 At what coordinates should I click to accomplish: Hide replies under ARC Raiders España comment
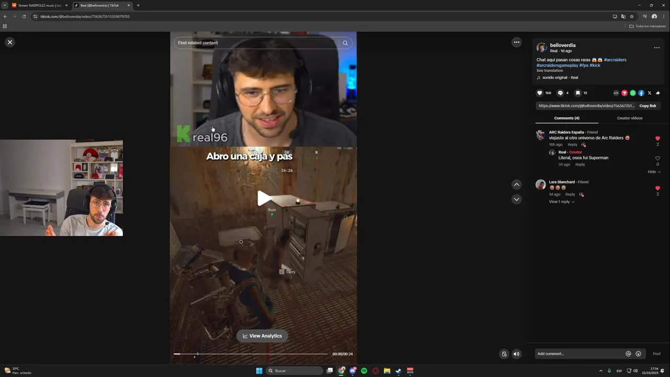[654, 172]
